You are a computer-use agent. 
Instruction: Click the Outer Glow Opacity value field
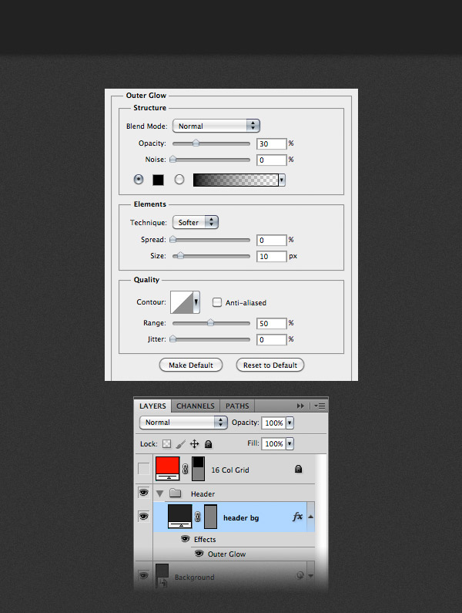pos(272,143)
